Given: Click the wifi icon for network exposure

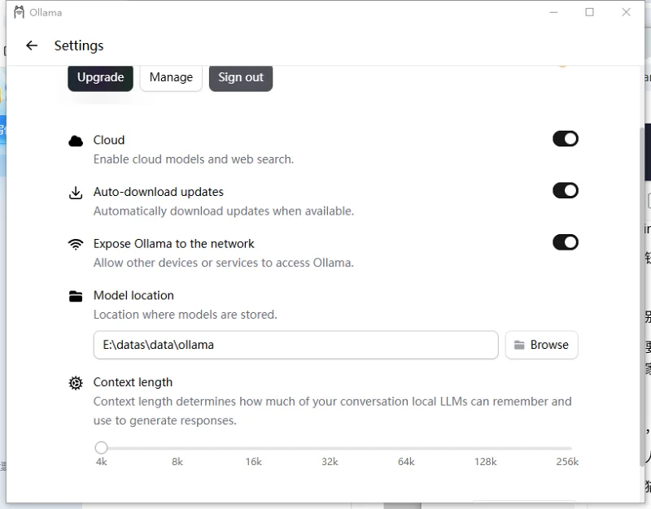Looking at the screenshot, I should pyautogui.click(x=76, y=245).
